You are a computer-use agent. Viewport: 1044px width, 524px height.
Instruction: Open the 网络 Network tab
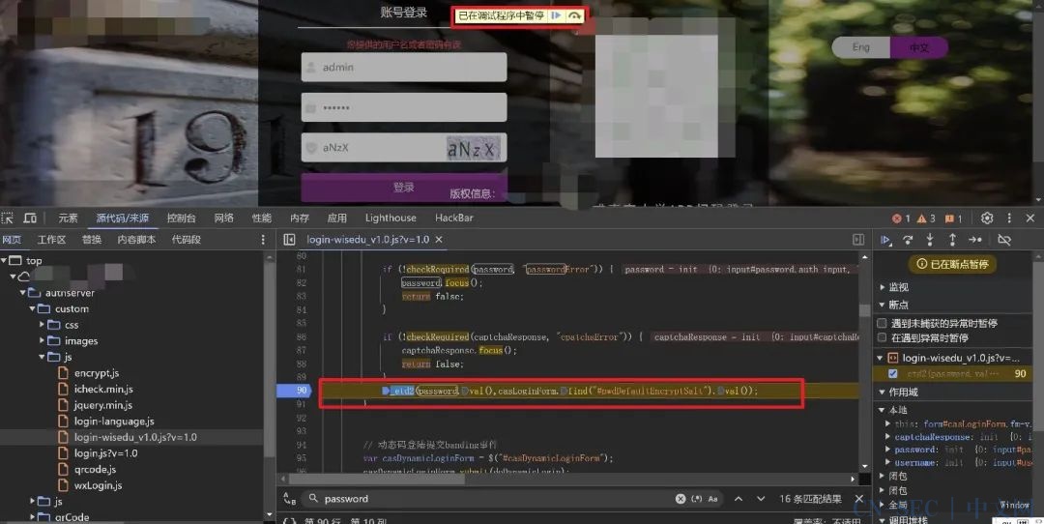coord(223,218)
